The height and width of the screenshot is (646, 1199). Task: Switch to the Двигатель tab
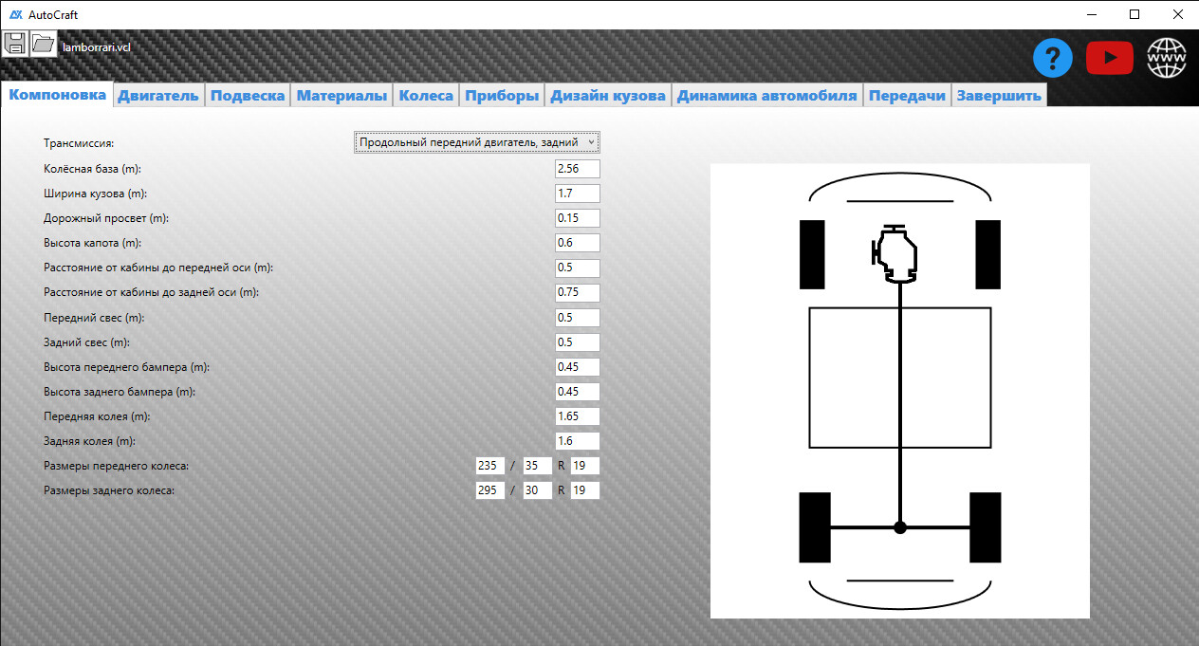click(x=158, y=96)
